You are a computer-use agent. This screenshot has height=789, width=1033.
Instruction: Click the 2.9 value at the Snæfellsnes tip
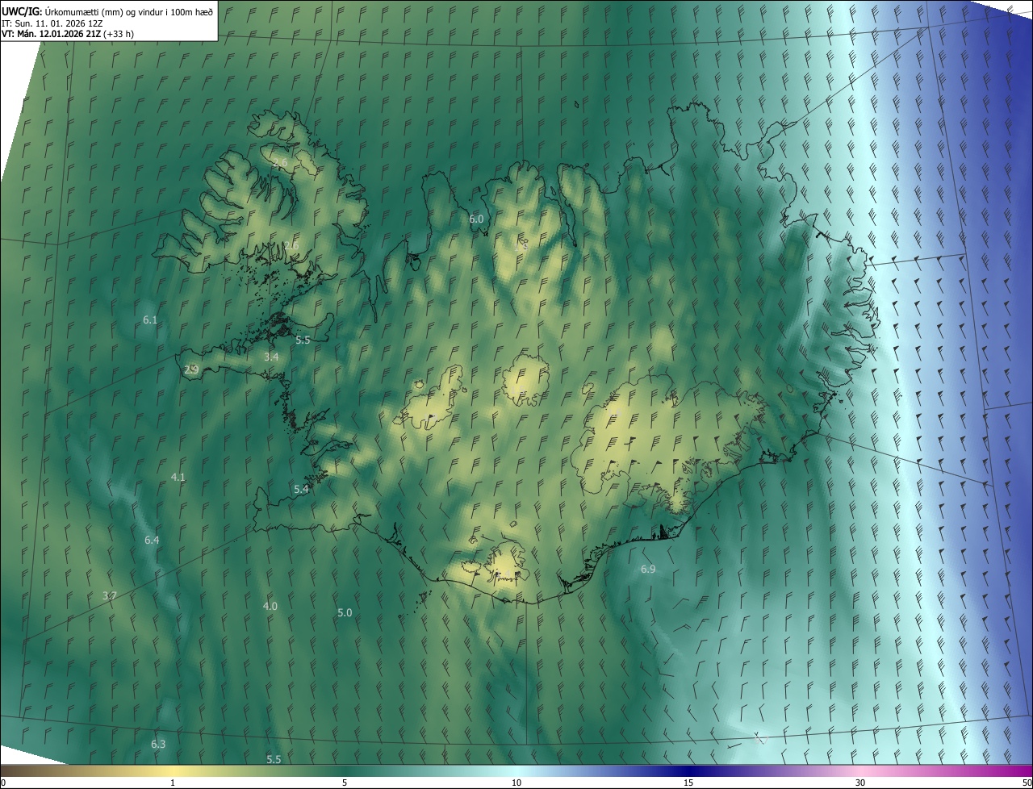[x=191, y=369]
